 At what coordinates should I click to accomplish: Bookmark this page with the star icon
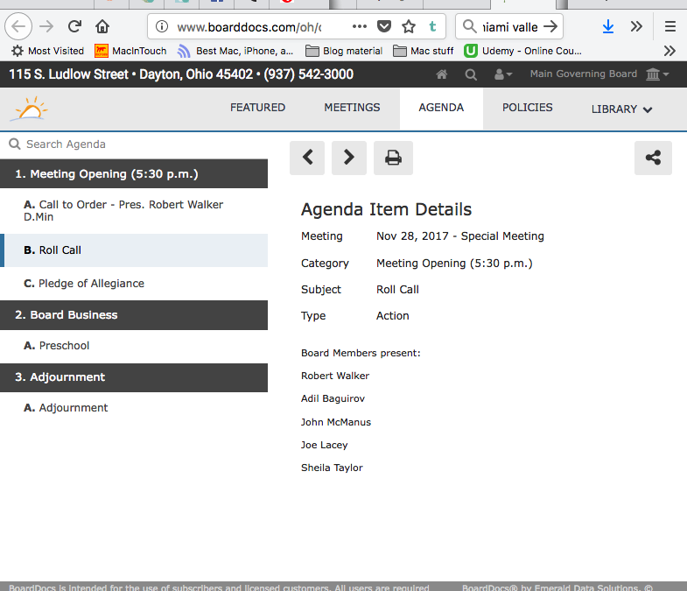[409, 26]
